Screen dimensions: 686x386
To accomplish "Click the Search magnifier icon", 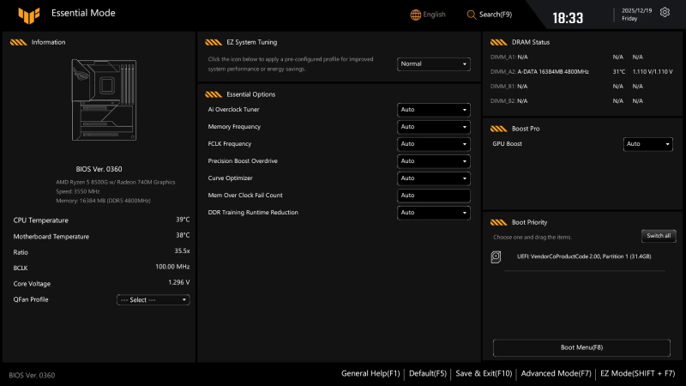I will tap(471, 15).
